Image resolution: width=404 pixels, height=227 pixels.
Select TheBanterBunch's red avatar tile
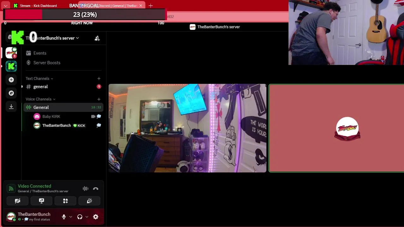pyautogui.click(x=336, y=128)
